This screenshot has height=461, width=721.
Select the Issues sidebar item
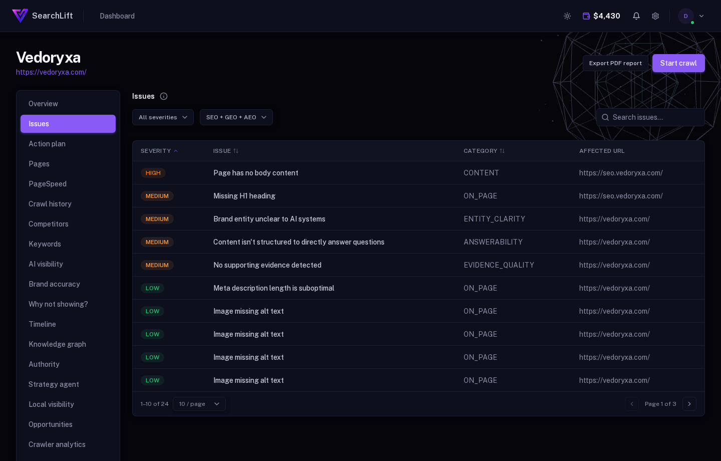[x=68, y=124]
